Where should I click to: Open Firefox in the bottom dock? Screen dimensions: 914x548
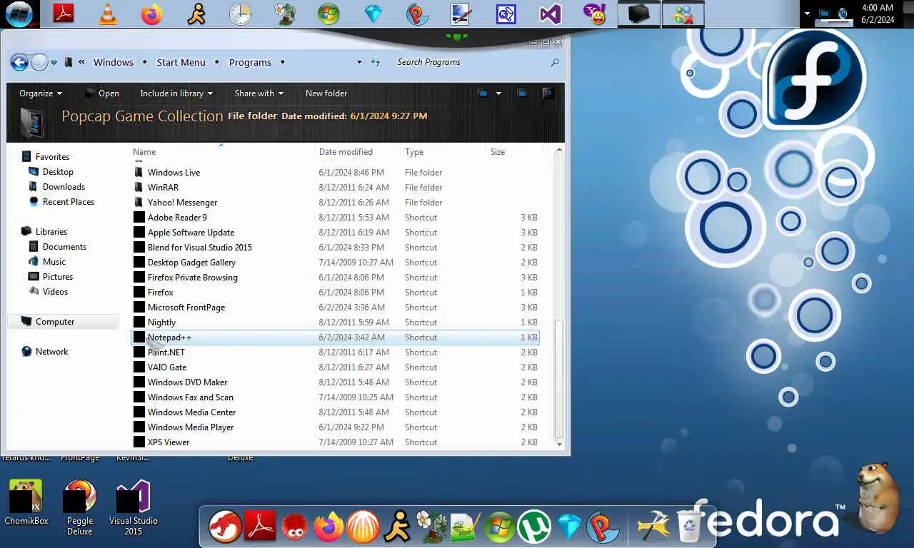(328, 527)
